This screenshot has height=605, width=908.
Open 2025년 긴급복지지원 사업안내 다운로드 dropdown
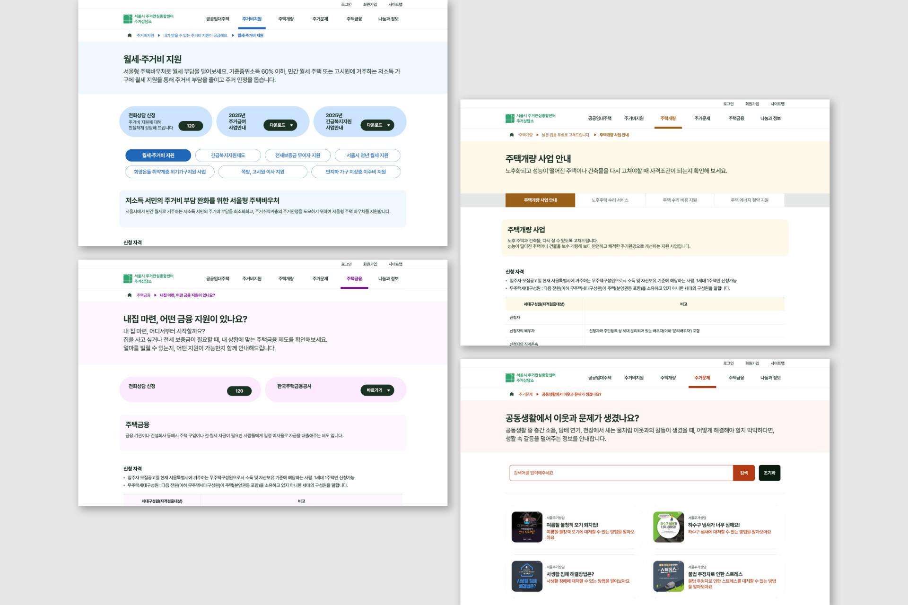(x=377, y=125)
